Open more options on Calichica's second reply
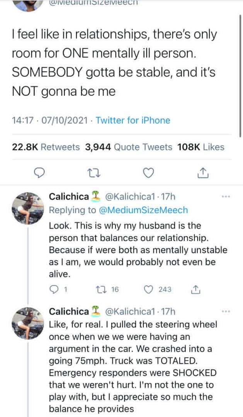The height and width of the screenshot is (417, 243). [x=226, y=311]
